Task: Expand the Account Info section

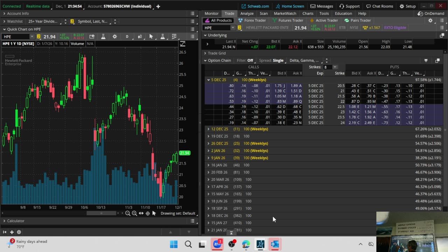Action: click(4, 13)
